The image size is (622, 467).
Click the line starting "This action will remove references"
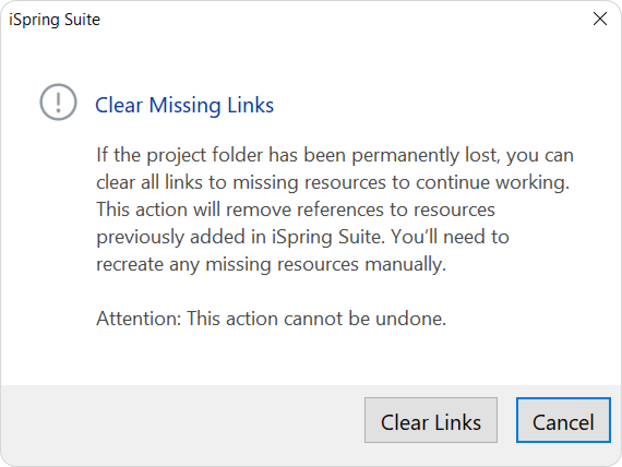[296, 209]
